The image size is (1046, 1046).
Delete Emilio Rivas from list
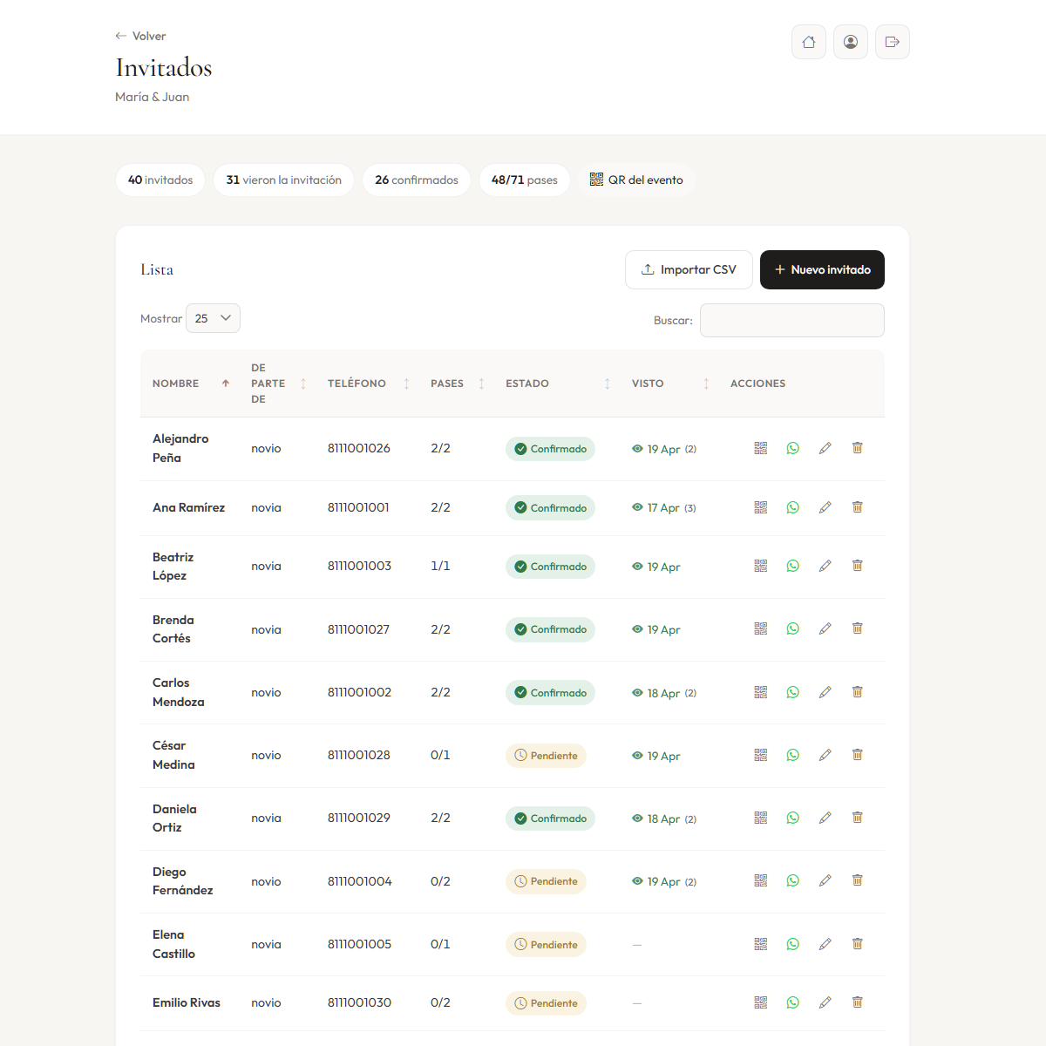[x=858, y=1002]
